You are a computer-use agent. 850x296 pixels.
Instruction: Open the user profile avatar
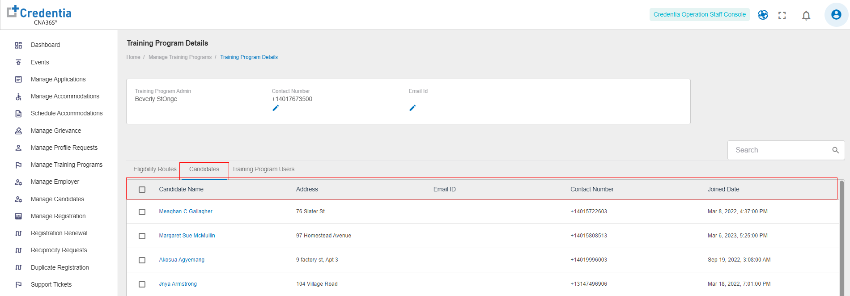(x=836, y=15)
